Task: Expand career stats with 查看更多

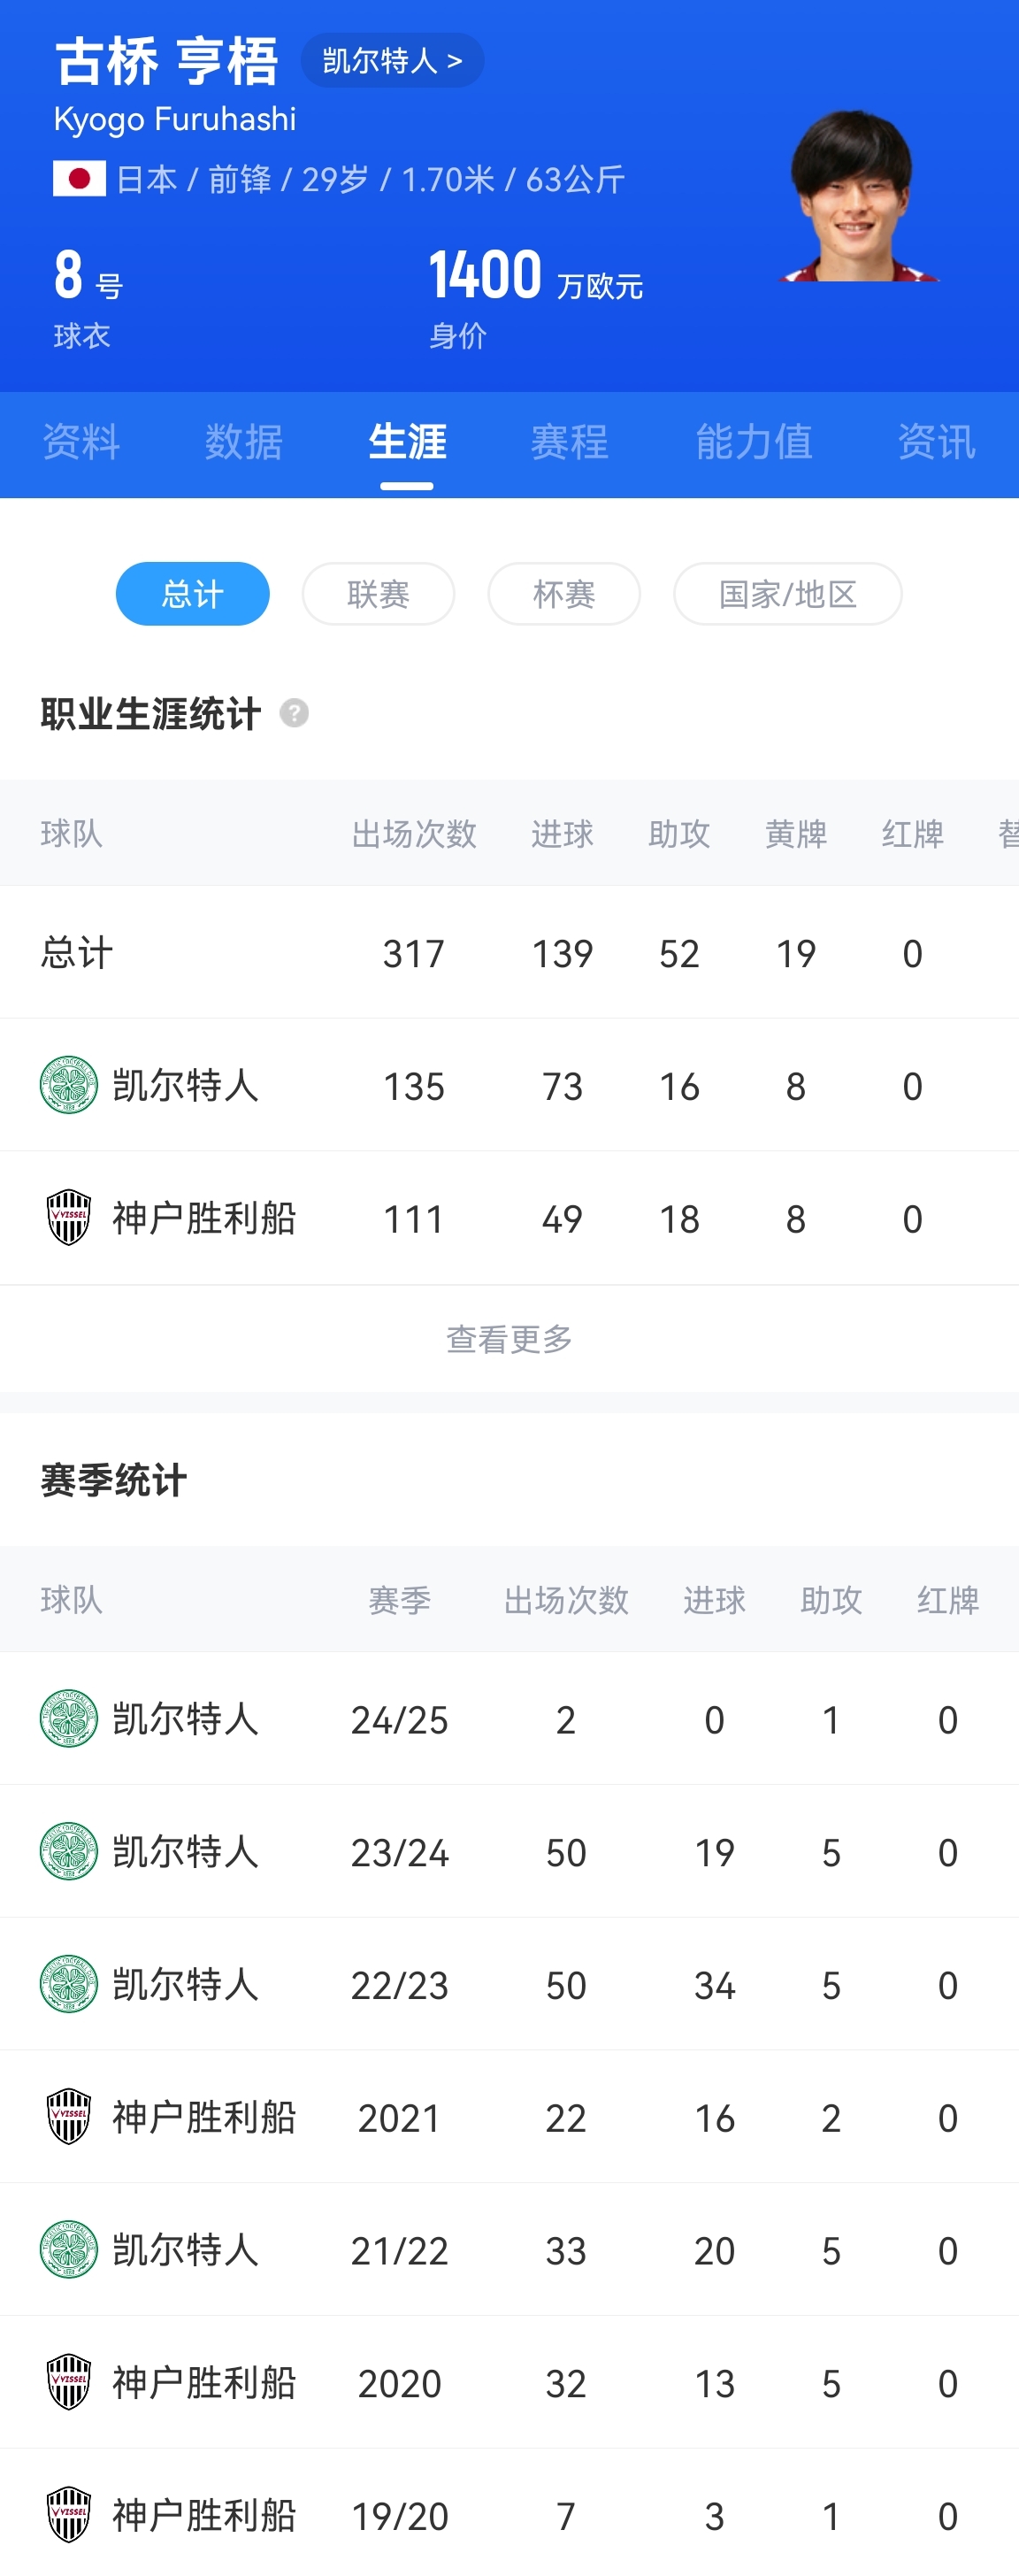Action: [x=509, y=1339]
